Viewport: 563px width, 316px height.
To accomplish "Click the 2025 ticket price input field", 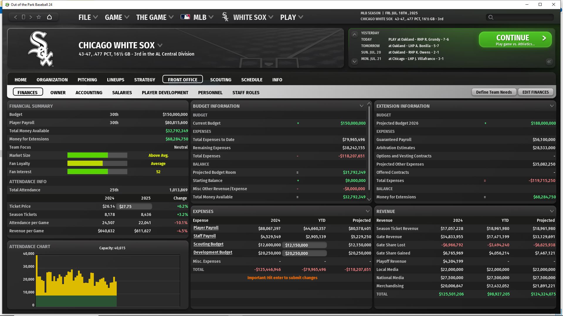I will (x=134, y=207).
